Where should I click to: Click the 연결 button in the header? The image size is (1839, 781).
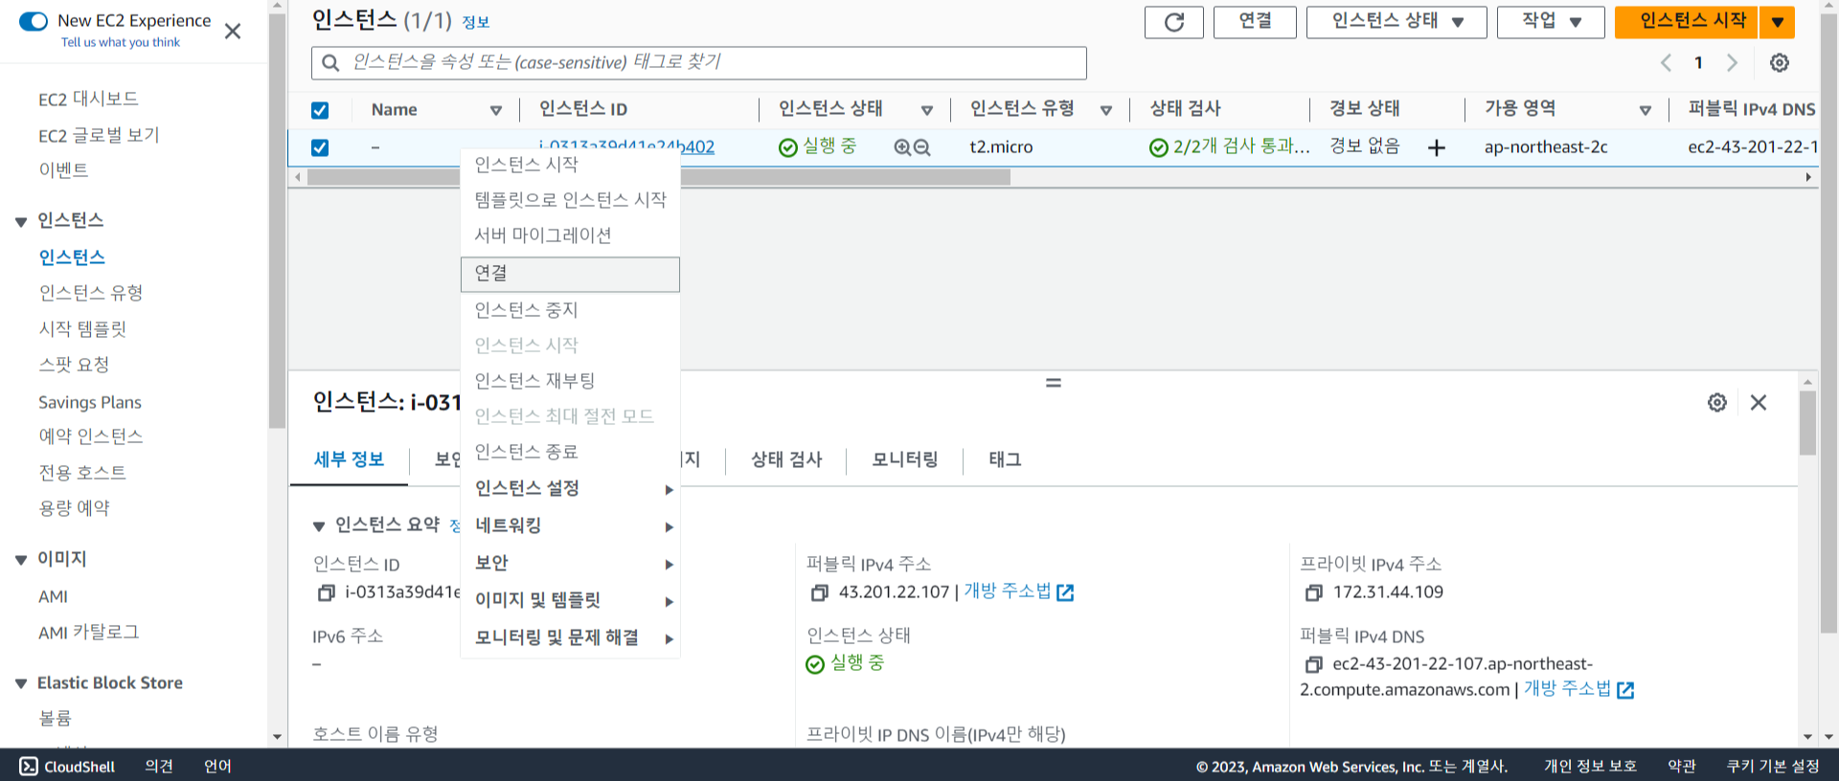(x=1255, y=22)
